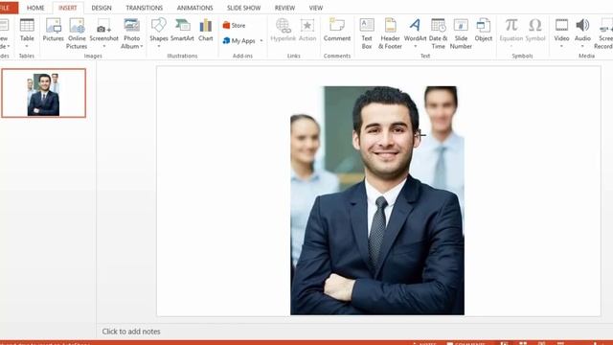Open Photo Album
Image resolution: width=613 pixels, height=345 pixels.
pyautogui.click(x=132, y=34)
